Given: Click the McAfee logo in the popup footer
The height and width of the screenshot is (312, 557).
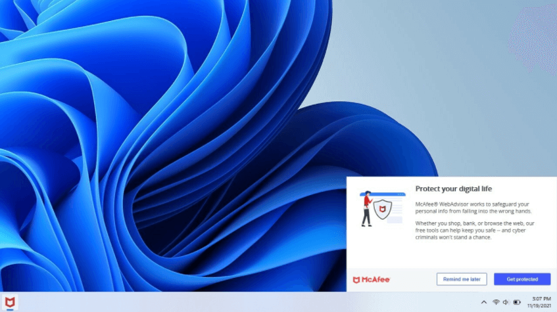Looking at the screenshot, I should (x=371, y=280).
